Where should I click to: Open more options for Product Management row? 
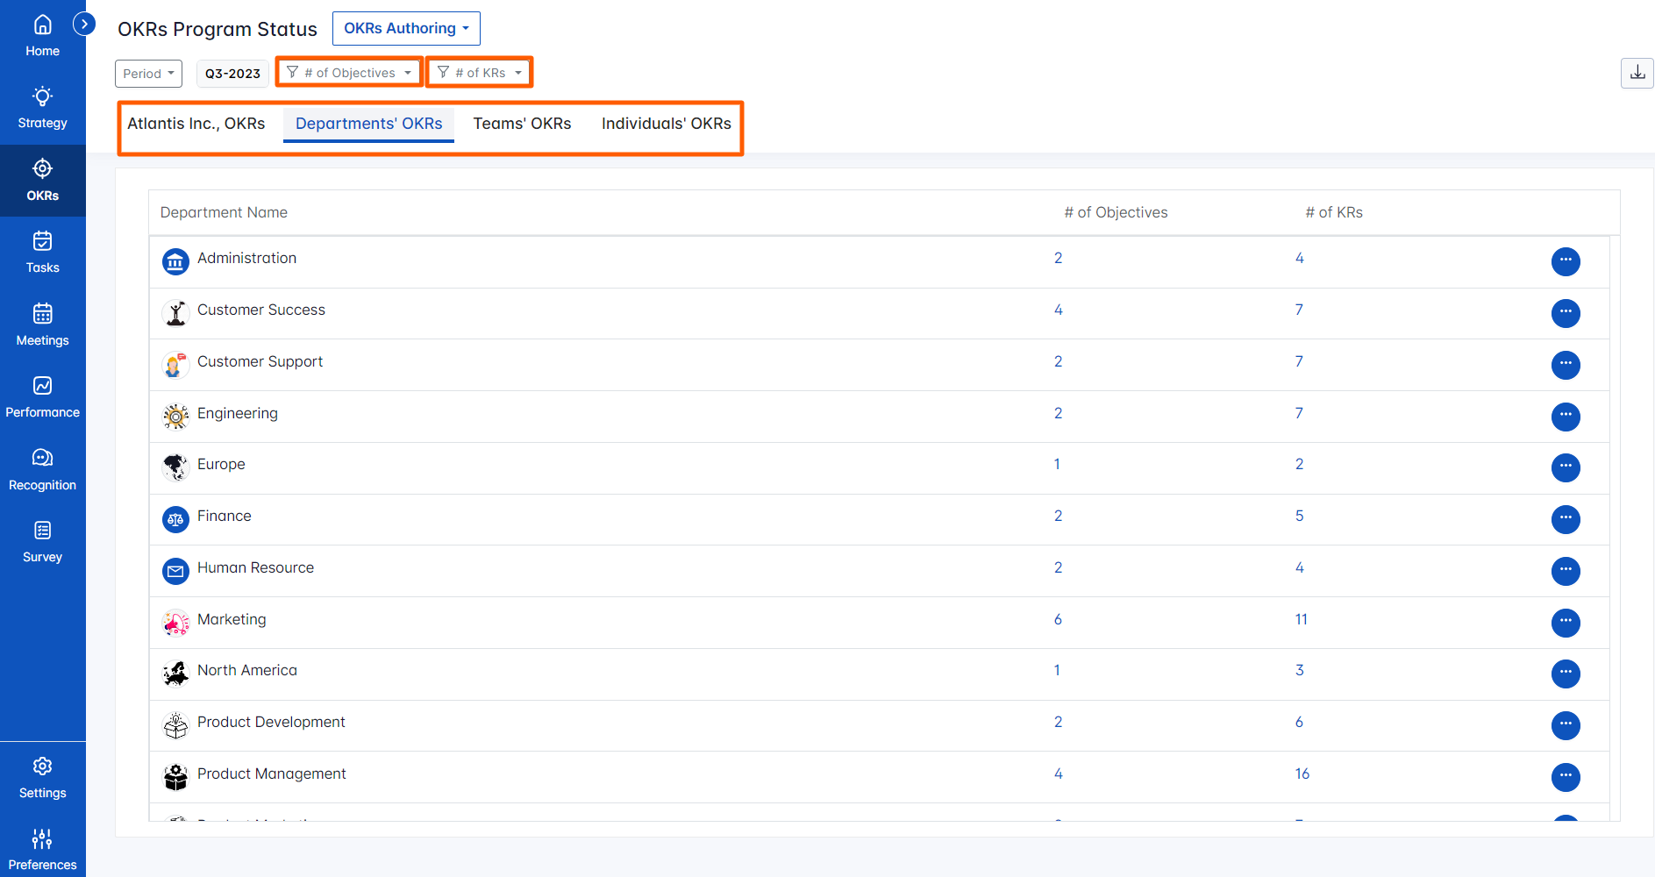click(x=1566, y=777)
